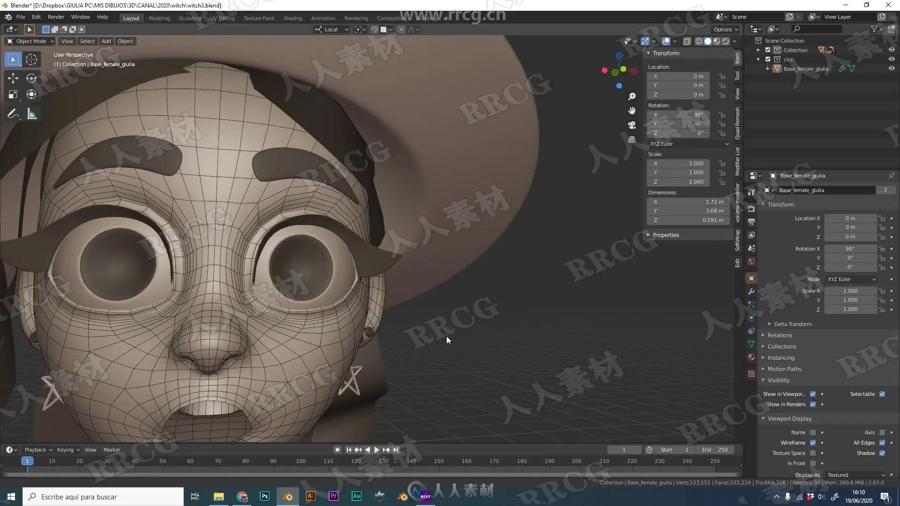The image size is (900, 506).
Task: Open Modifier properties wrench tab
Action: tap(751, 291)
